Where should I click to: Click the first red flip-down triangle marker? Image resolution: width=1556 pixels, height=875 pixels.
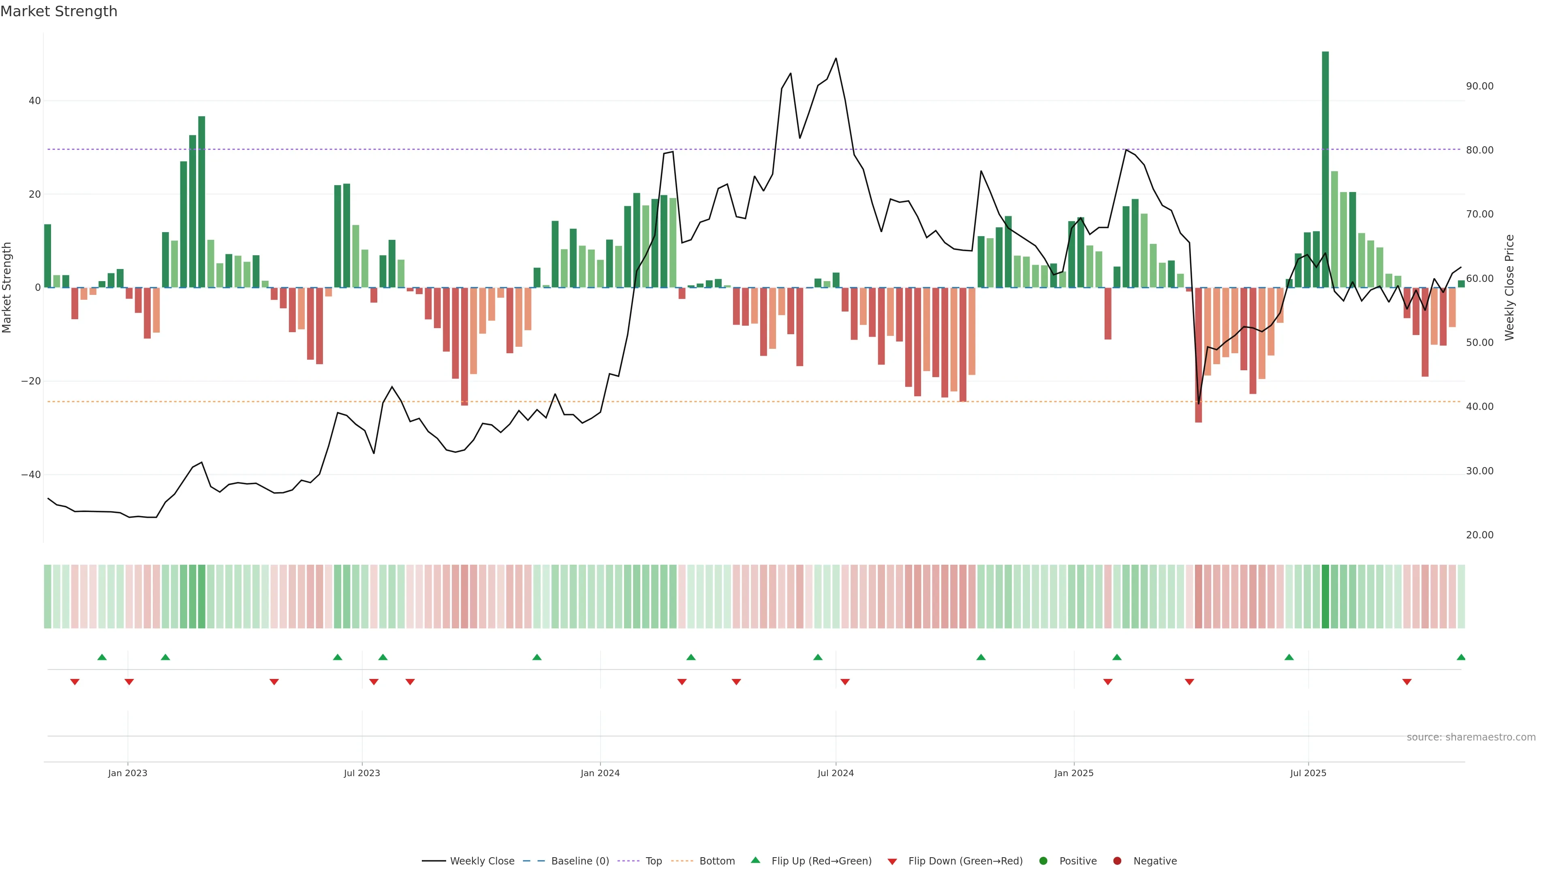click(75, 682)
